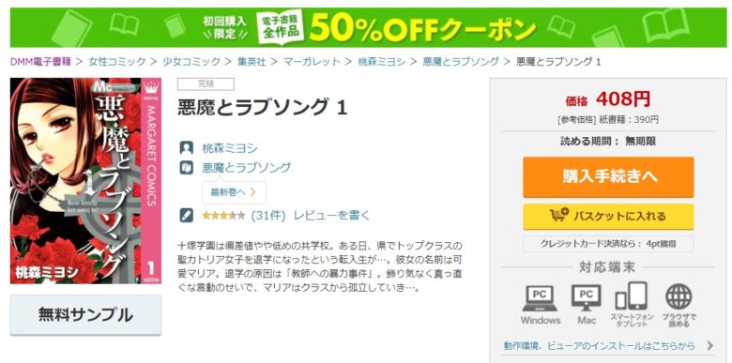Screen dimensions: 732x363
Task: Click バスケットに入れる button
Action: 608,216
